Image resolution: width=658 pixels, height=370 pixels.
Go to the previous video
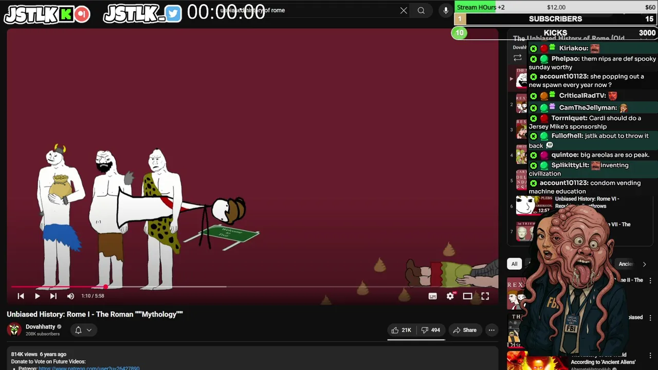pos(21,296)
